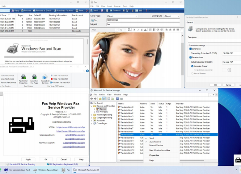Viewport: 241px width, 174px height.
Task: Insert a numbered list in the fax editor
Action: pyautogui.click(x=150, y=30)
